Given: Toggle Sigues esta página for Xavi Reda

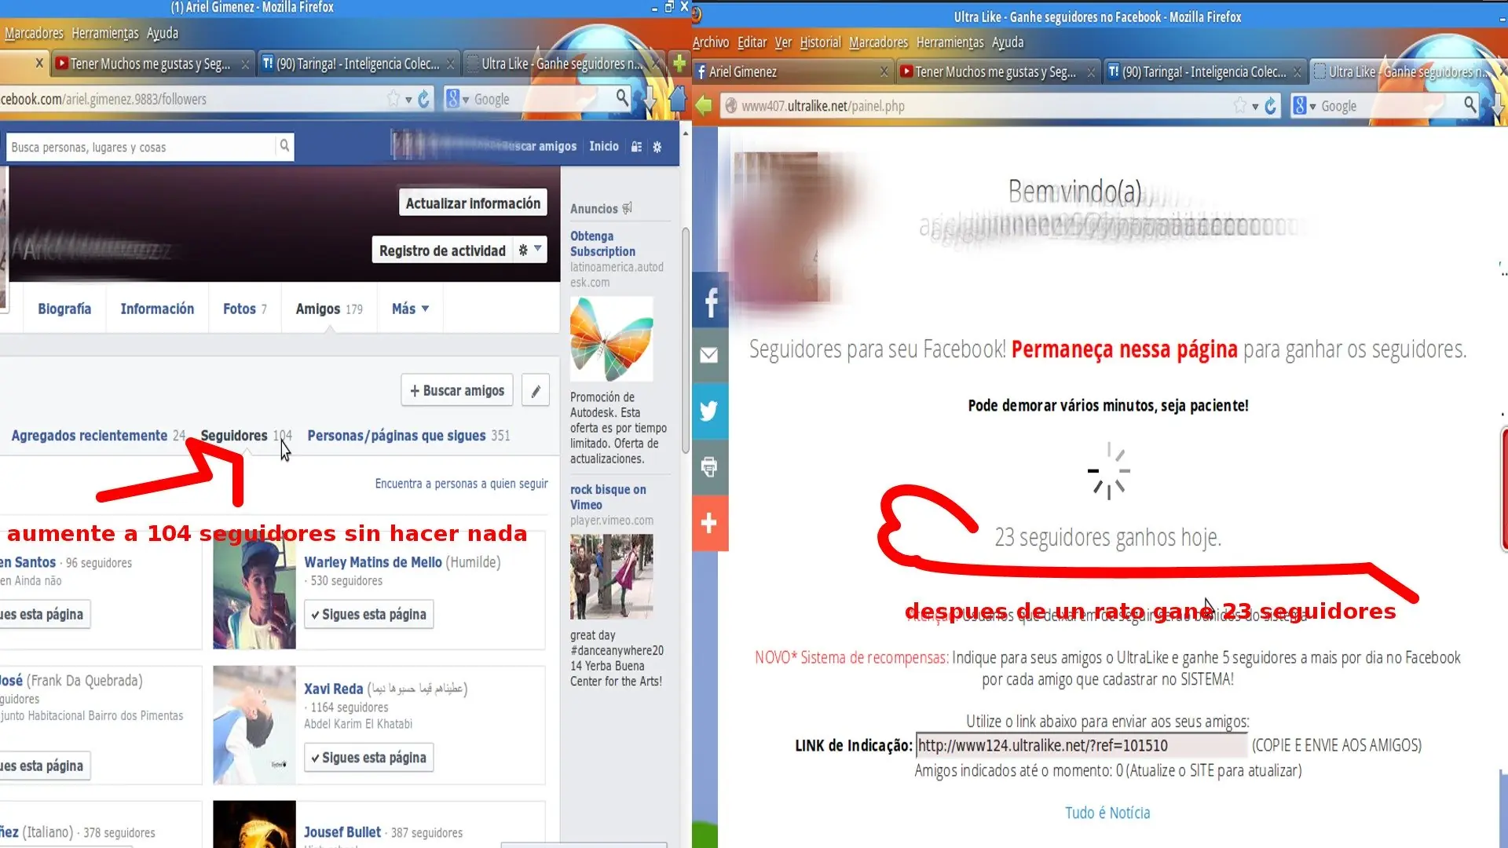Looking at the screenshot, I should point(368,758).
